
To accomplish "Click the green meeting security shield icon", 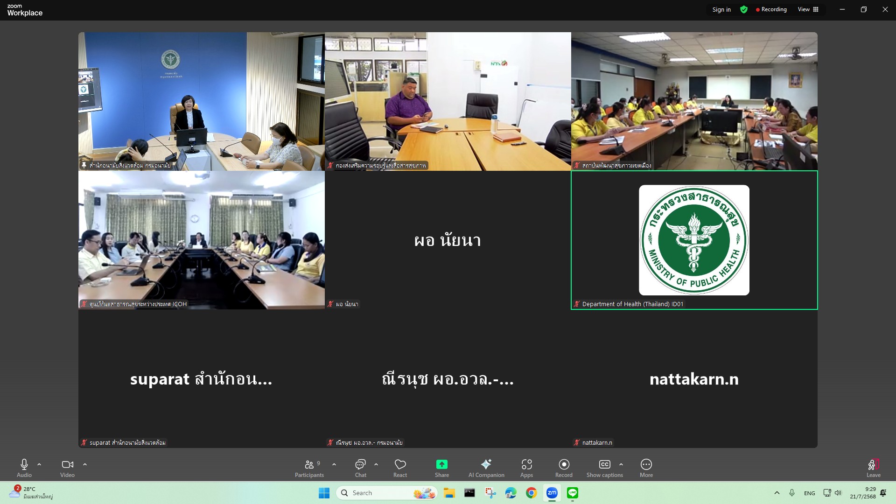I will click(744, 9).
